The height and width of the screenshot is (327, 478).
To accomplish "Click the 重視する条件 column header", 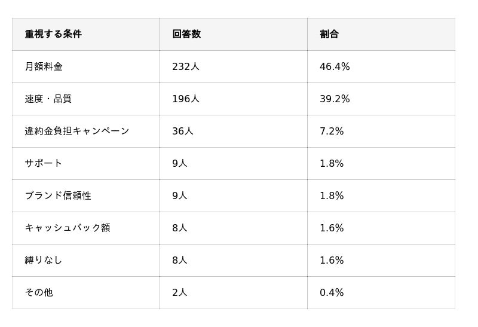I will [x=53, y=34].
